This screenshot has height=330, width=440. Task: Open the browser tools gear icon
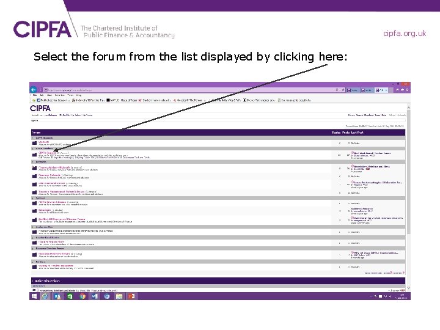click(407, 90)
